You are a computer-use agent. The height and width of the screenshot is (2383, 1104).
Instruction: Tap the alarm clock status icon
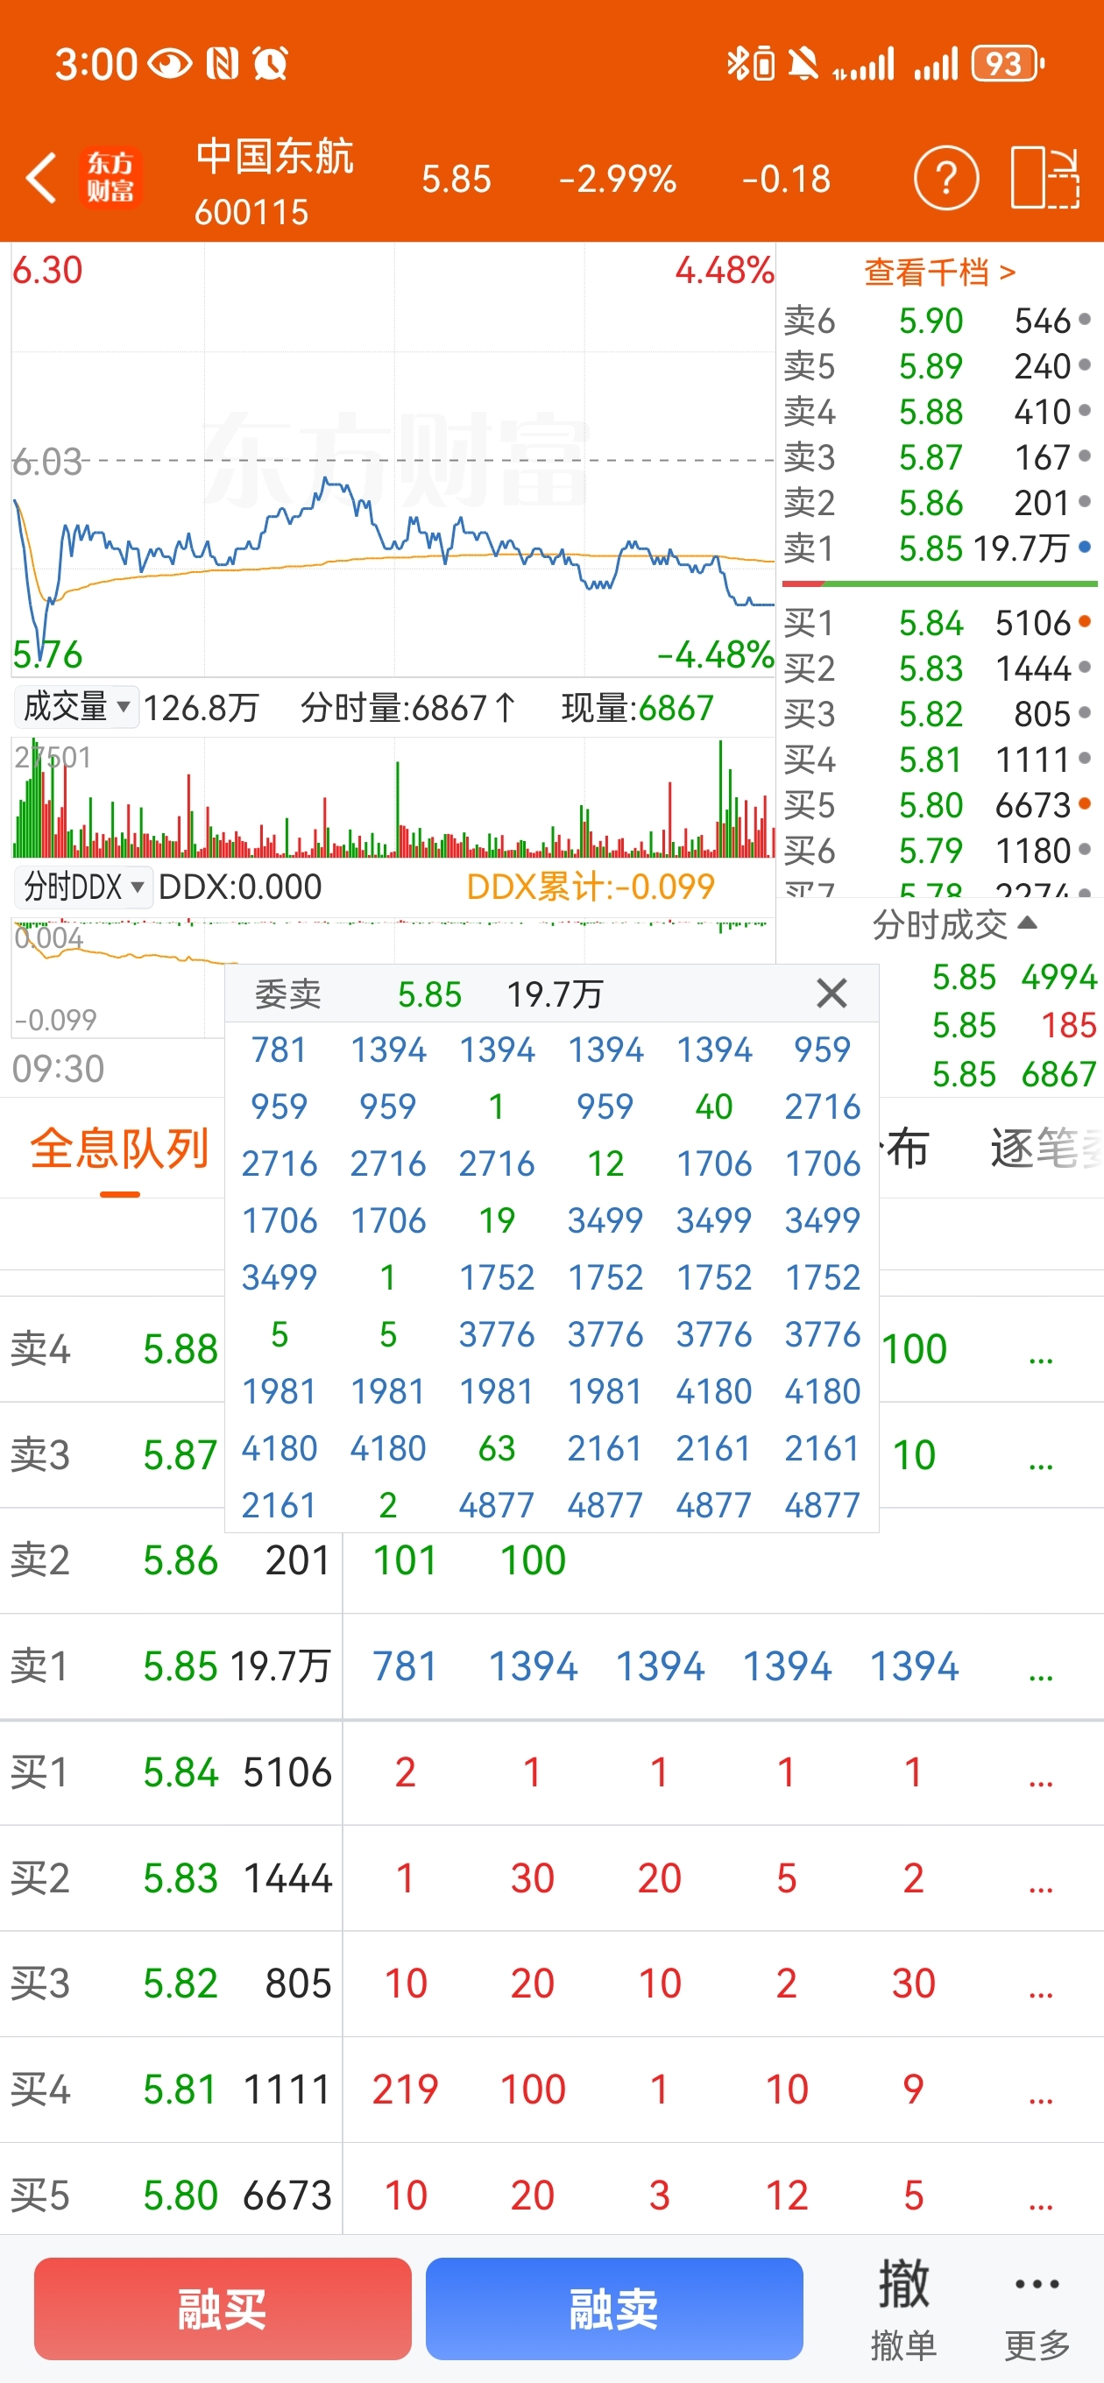click(x=270, y=64)
